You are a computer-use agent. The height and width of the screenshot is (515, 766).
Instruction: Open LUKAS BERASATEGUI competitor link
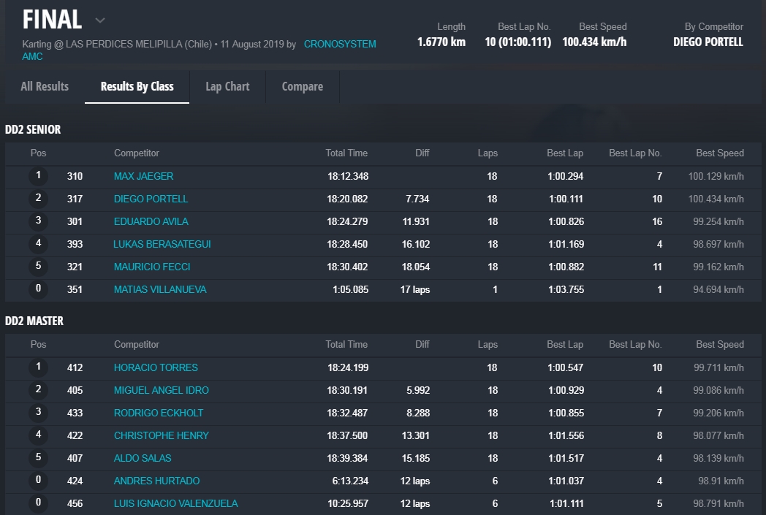tap(162, 244)
